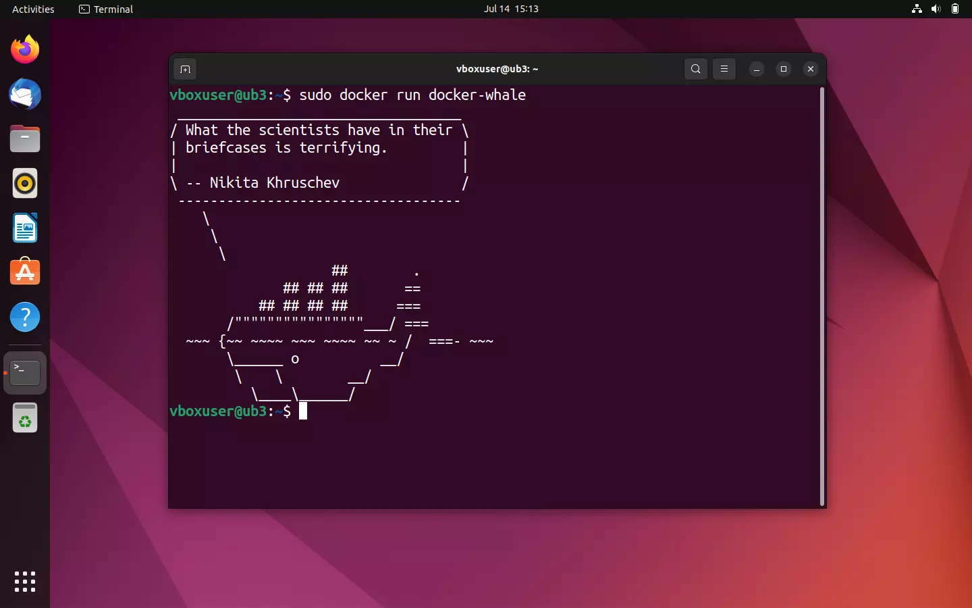Open the Activities overview
Screen dimensions: 972x608
[x=32, y=9]
